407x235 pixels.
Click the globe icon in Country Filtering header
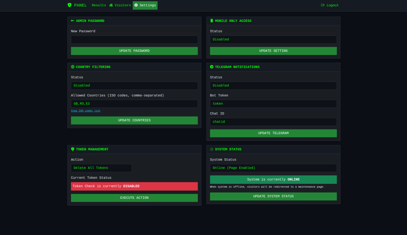tap(72, 67)
